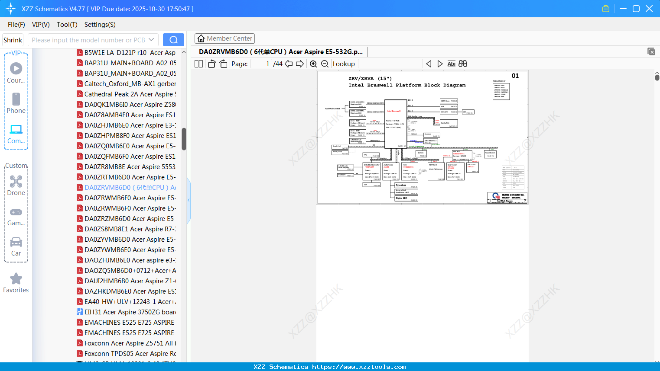The height and width of the screenshot is (371, 660).
Task: Open the Settings(S) menu
Action: click(x=100, y=25)
